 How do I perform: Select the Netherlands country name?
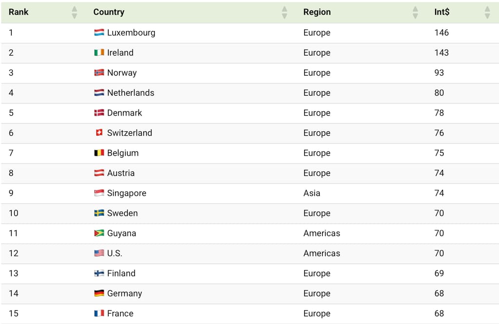pyautogui.click(x=131, y=93)
